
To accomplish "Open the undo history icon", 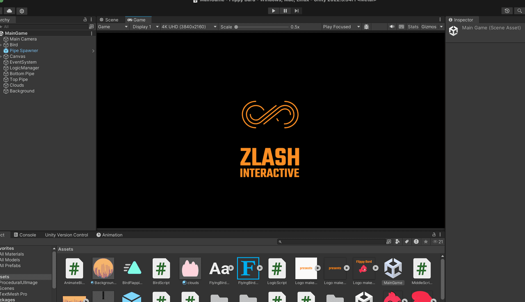I will (x=507, y=11).
